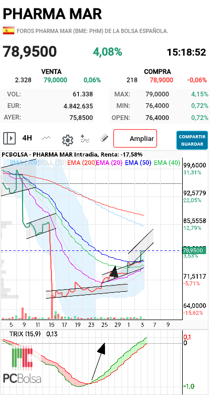The width and height of the screenshot is (210, 395).
Task: Click the PHARMA MAR title
Action: [x=52, y=14]
